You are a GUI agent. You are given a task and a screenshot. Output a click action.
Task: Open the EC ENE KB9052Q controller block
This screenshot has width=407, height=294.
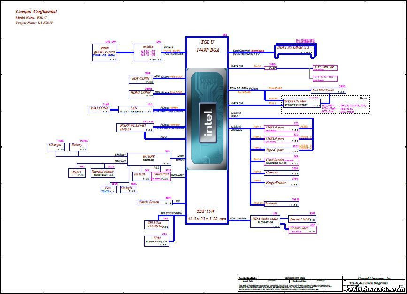(x=149, y=159)
